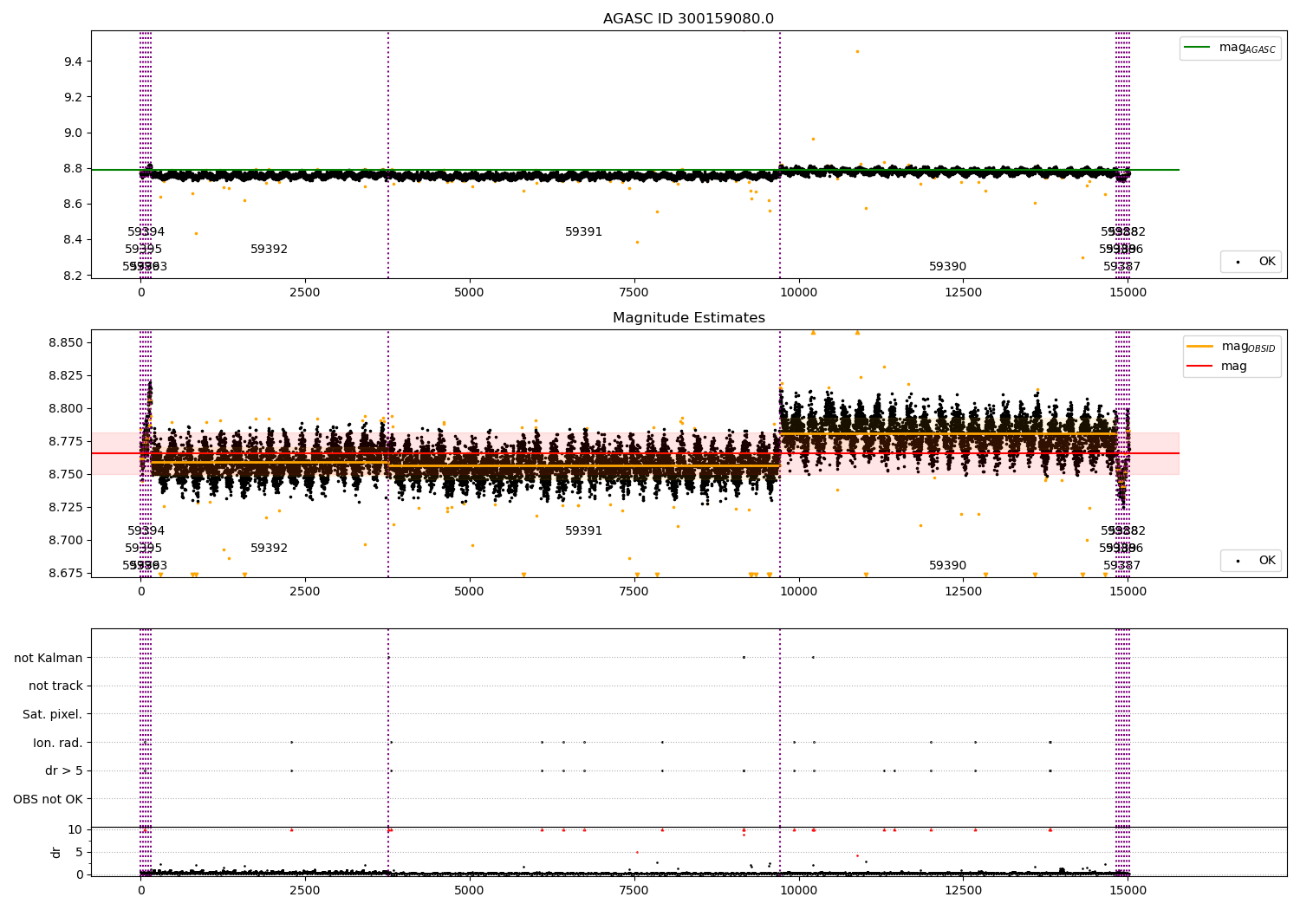Viewport: 1300px width, 910px height.
Task: Click the 9.0 y-tick in top plot
Action: click(73, 133)
